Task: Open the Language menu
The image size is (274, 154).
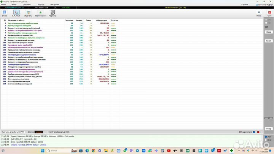Action: [40, 5]
